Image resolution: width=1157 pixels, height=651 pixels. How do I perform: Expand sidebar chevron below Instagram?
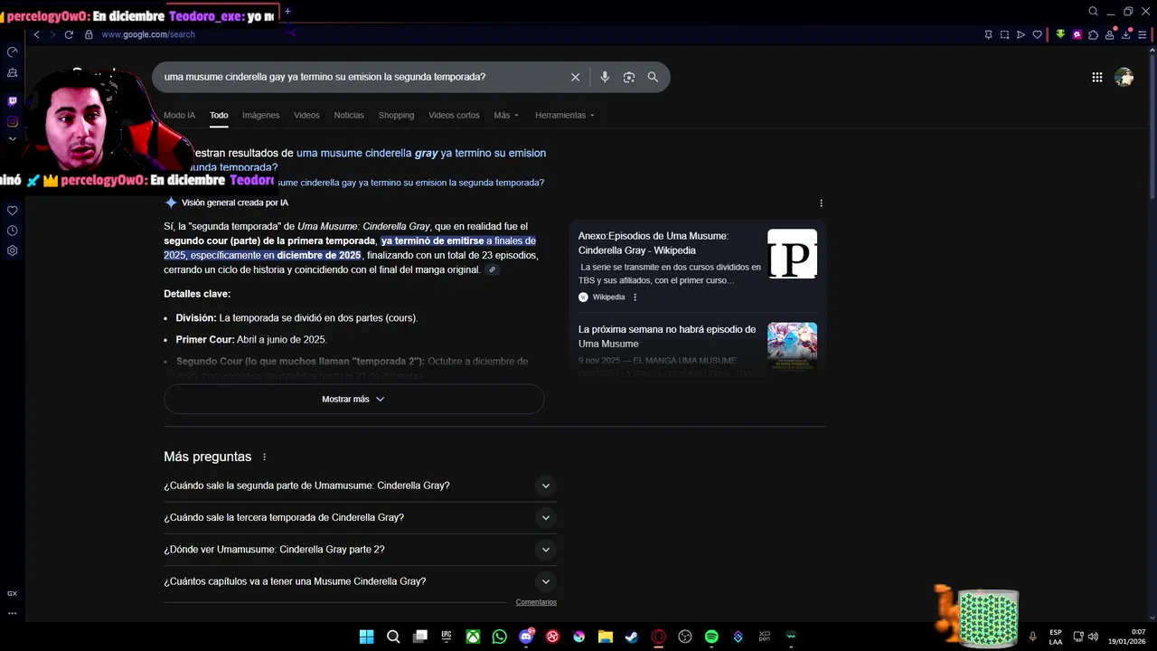(12, 139)
